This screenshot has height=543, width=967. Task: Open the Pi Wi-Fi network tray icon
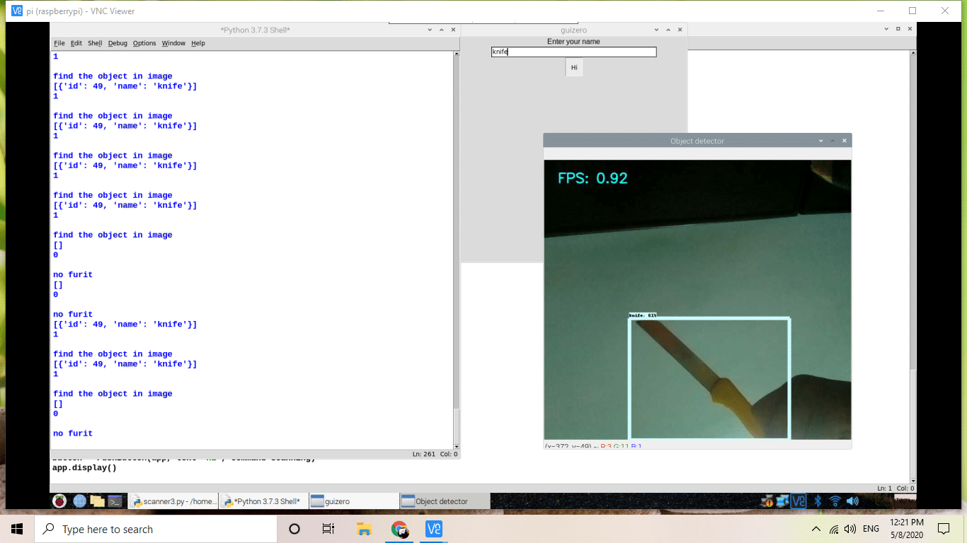click(x=835, y=501)
